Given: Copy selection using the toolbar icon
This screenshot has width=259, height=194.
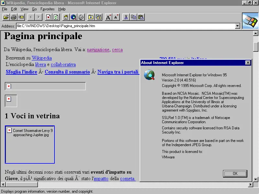Looking at the screenshot, I should [133, 17].
